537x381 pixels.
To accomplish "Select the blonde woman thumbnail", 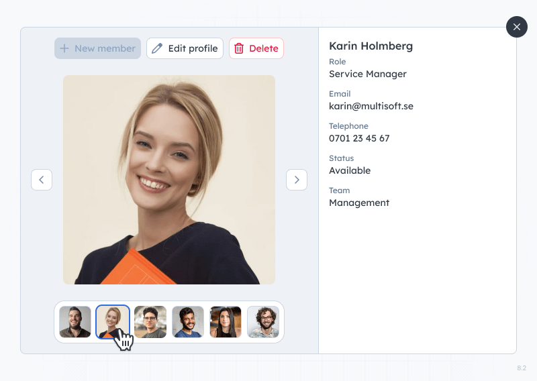I will [x=113, y=322].
